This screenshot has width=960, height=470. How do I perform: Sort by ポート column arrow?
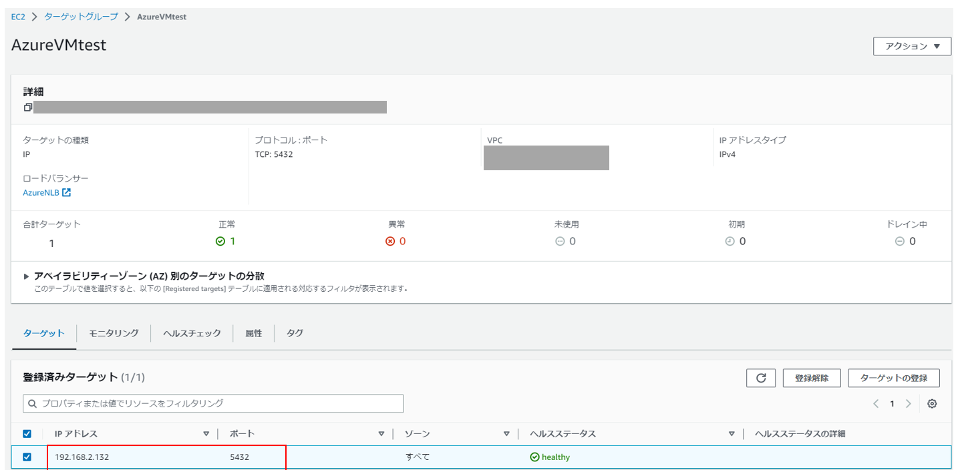pos(381,434)
